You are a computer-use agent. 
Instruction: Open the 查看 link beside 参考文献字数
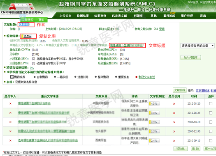162,29
